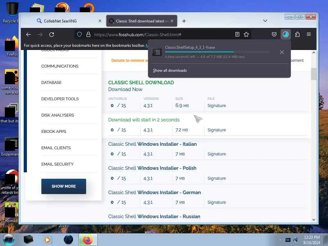Select the Classic Shell download tab
The height and width of the screenshot is (246, 328).
(142, 21)
